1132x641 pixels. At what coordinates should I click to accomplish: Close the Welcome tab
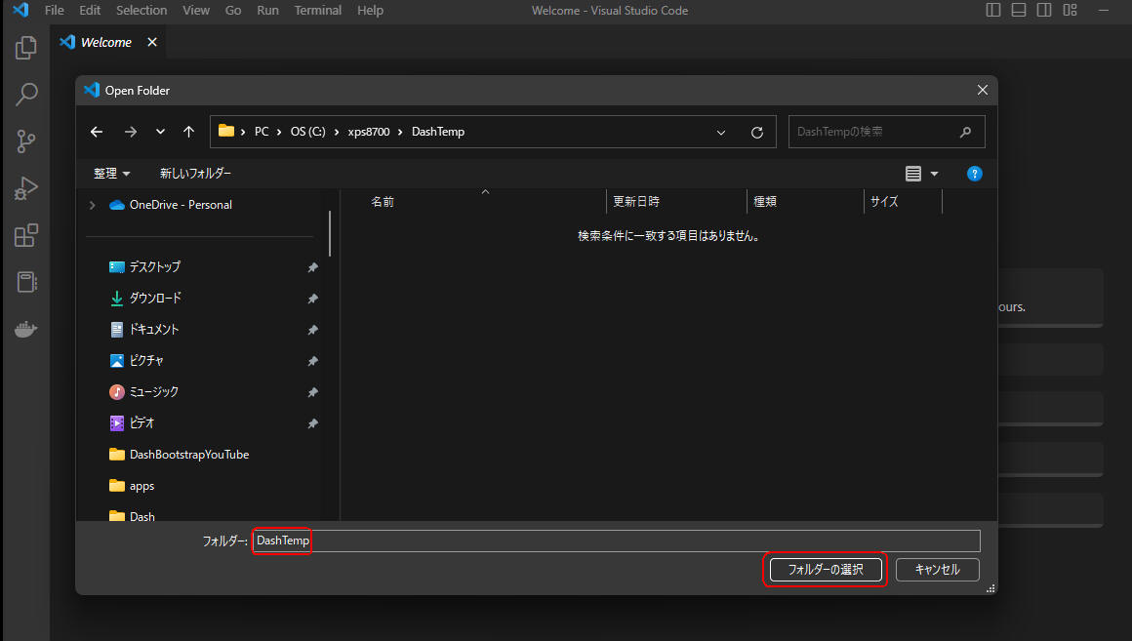[152, 42]
